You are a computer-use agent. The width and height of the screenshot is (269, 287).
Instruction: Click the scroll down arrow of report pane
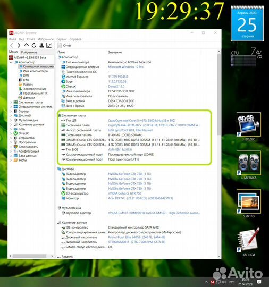219,257
